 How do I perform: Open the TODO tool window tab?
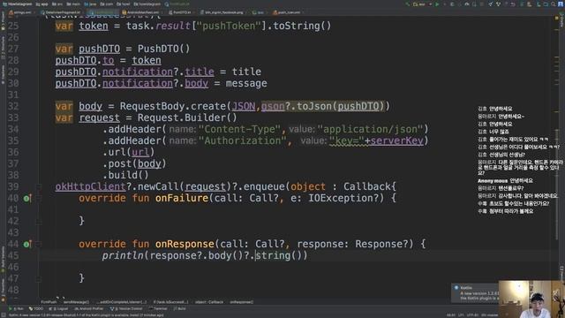point(36,309)
